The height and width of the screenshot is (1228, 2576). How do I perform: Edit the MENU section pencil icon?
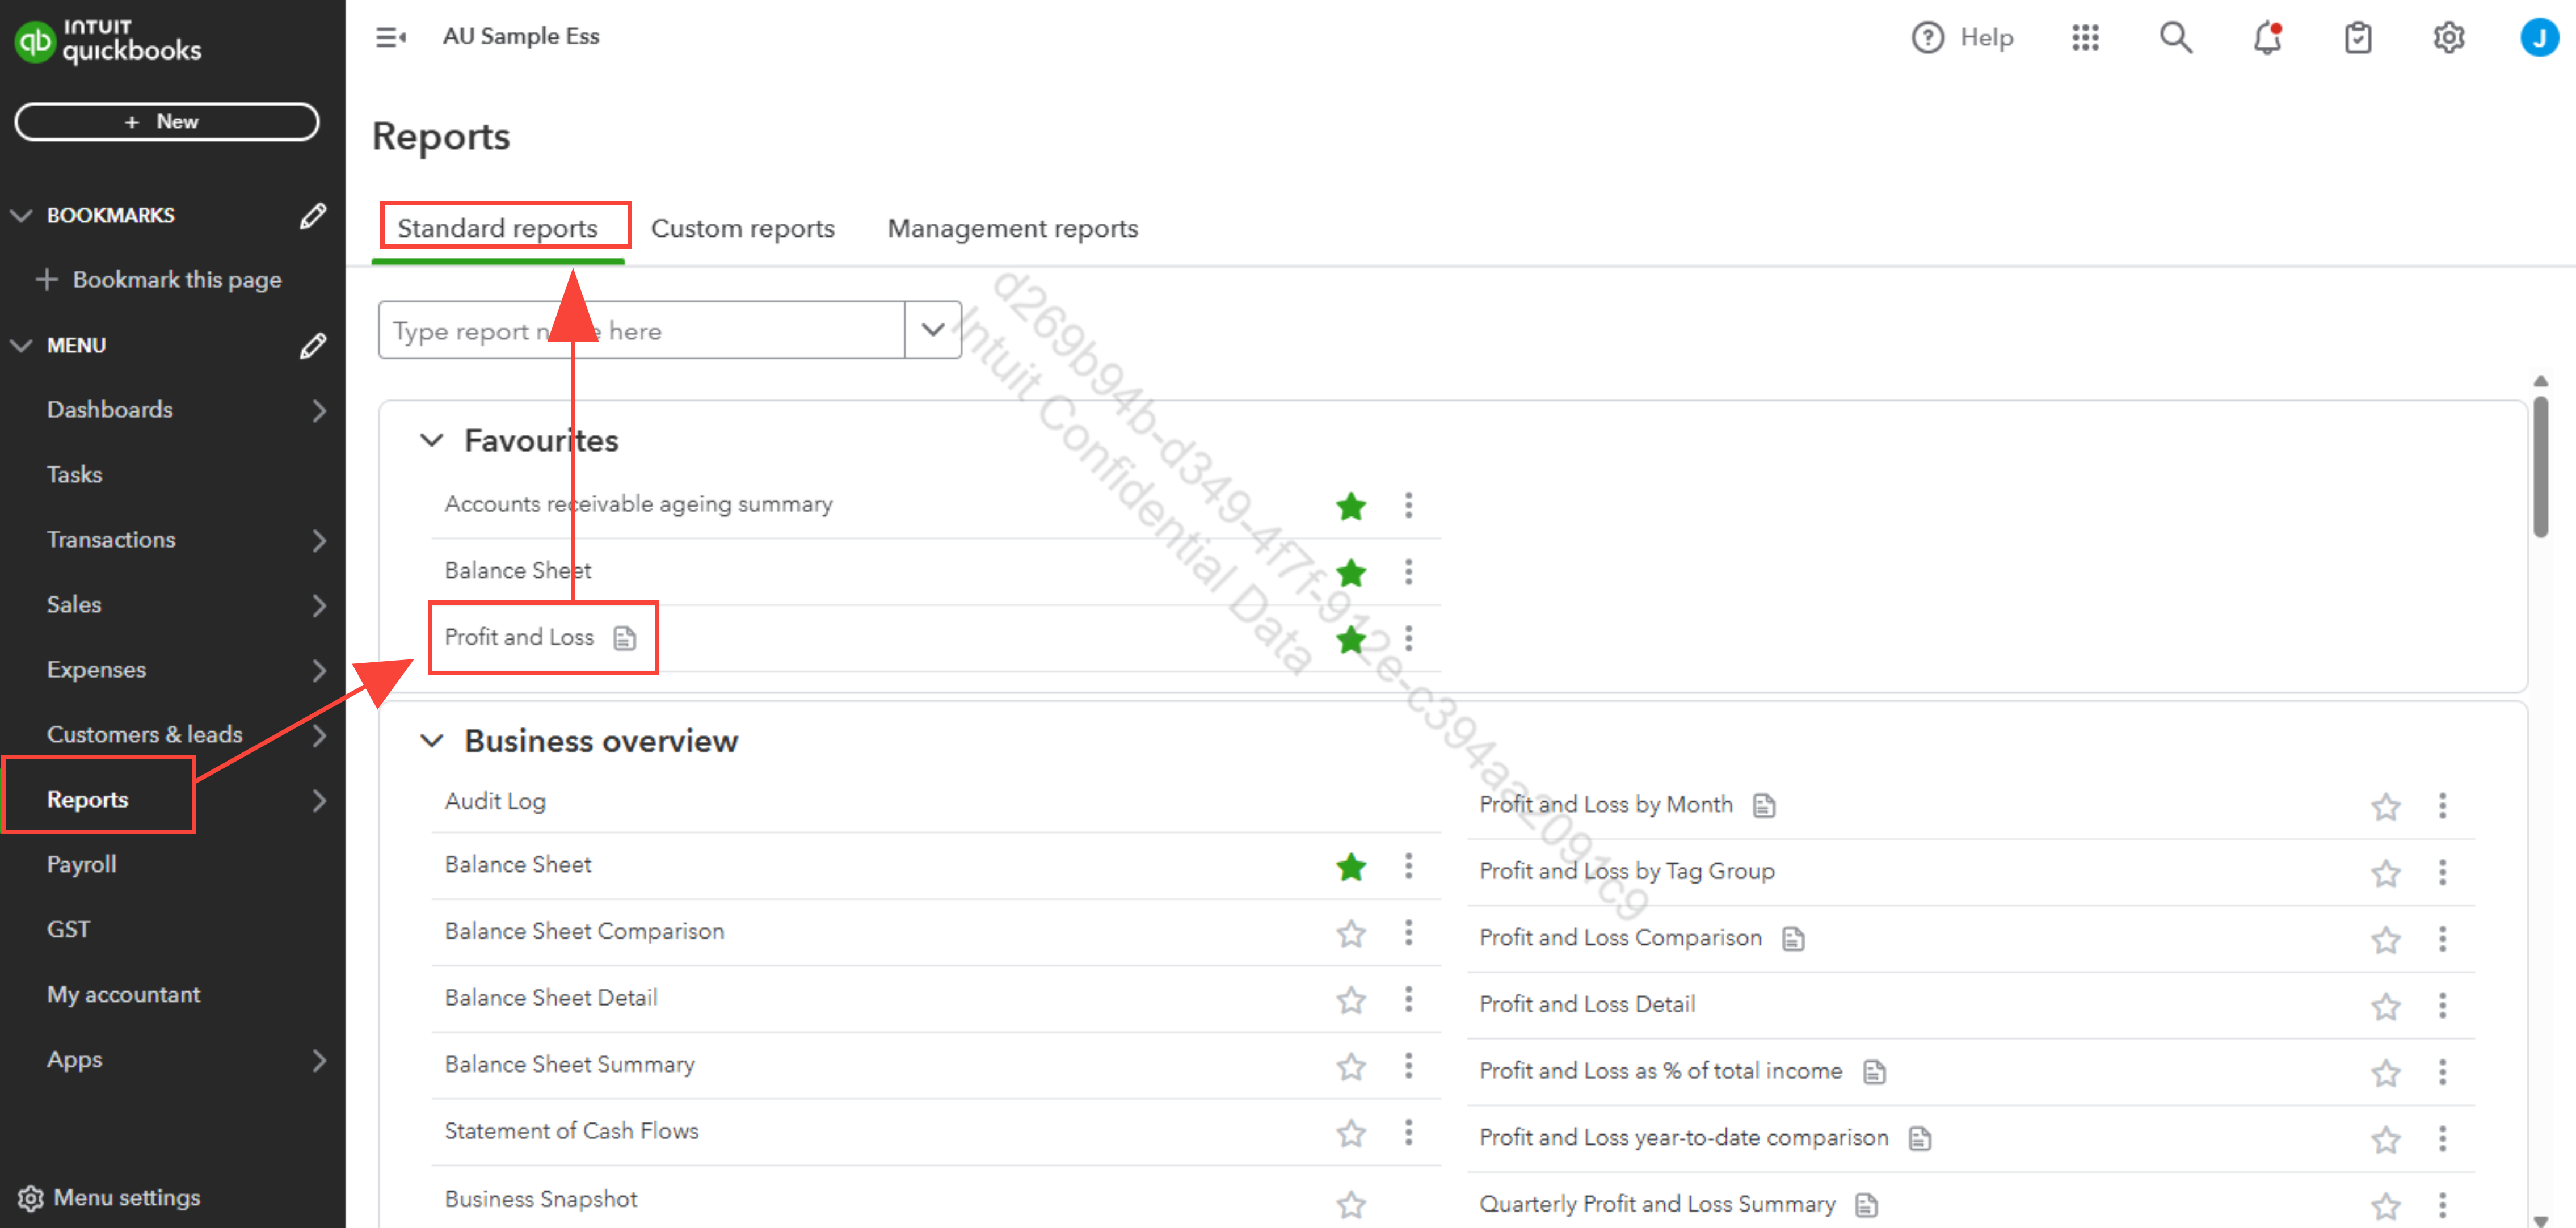point(312,345)
